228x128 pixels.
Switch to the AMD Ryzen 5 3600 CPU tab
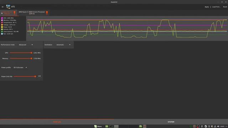(x=33, y=13)
